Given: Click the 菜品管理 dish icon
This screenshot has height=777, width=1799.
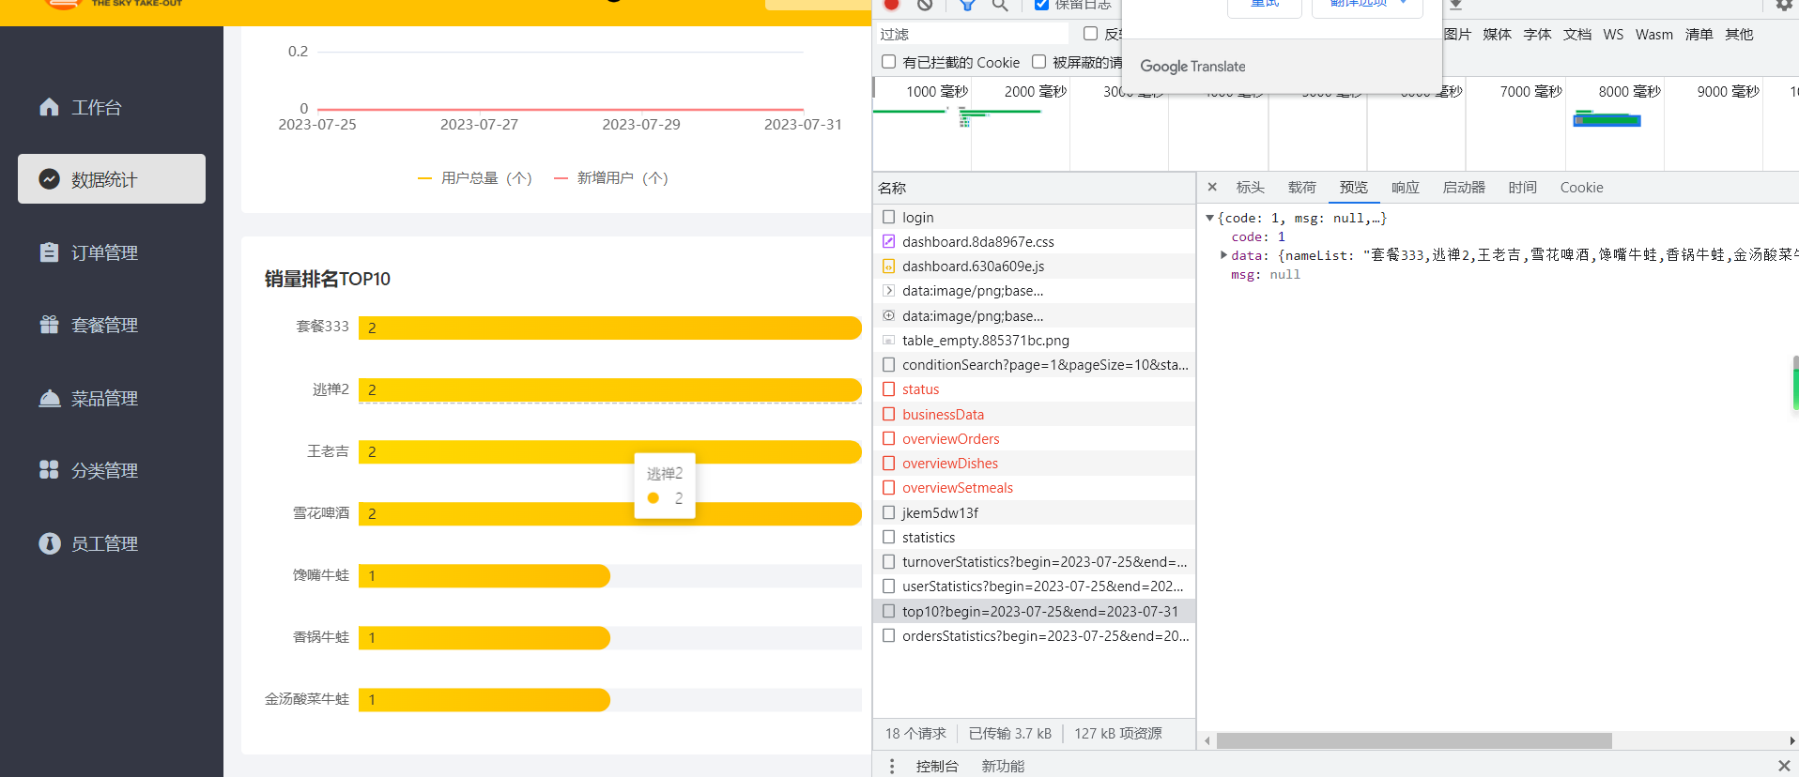Looking at the screenshot, I should pos(50,398).
